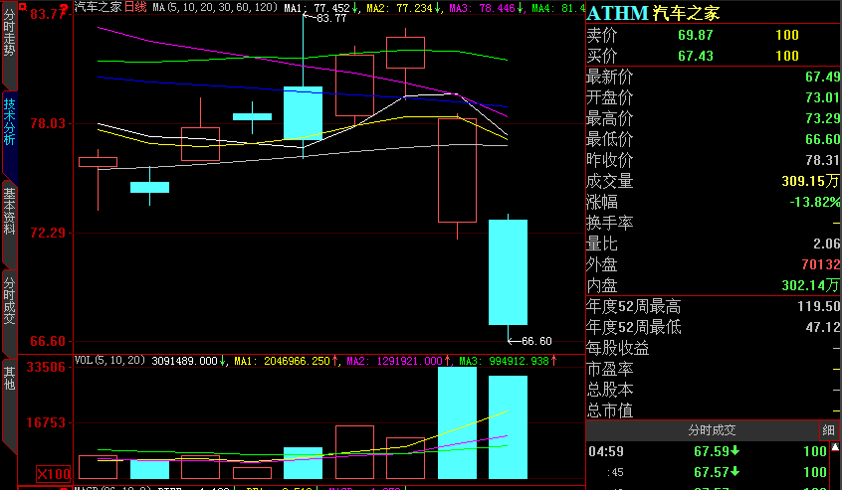This screenshot has width=842, height=490.
Task: Click the volume MA1: 2046966.250 readout
Action: pyautogui.click(x=282, y=361)
